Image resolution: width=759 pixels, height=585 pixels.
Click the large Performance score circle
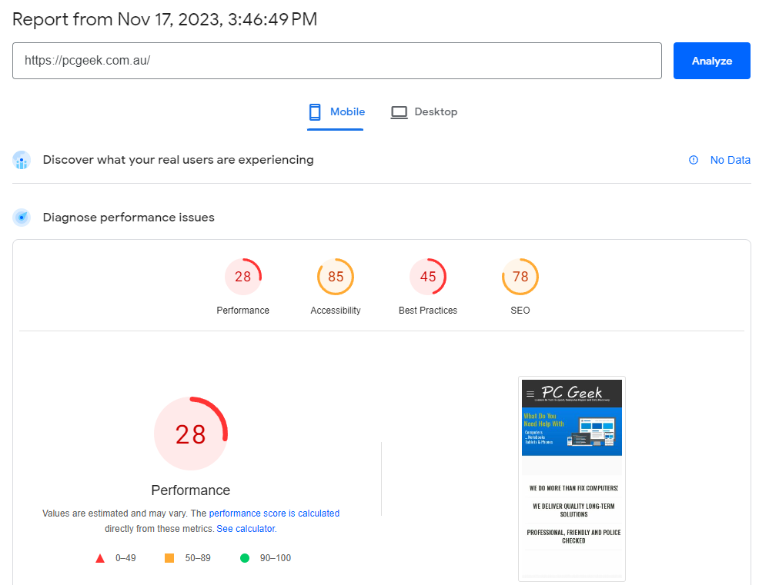[x=191, y=434]
